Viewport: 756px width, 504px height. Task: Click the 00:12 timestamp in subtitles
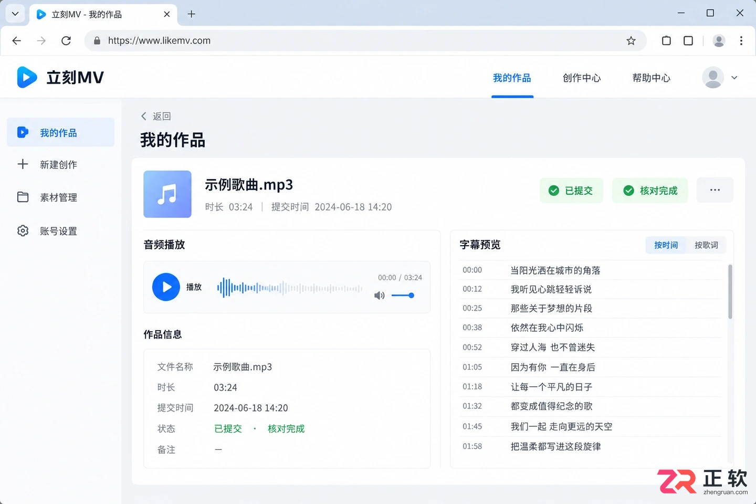click(472, 289)
